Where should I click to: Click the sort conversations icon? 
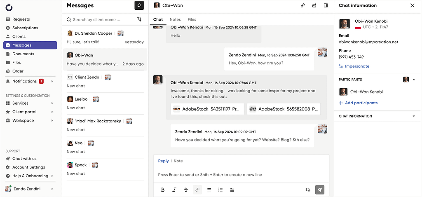click(139, 19)
